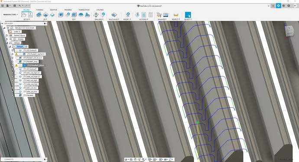Click the Orbit icon in navigation bar
Viewport: 299px width, 162px height.
(x=126, y=159)
